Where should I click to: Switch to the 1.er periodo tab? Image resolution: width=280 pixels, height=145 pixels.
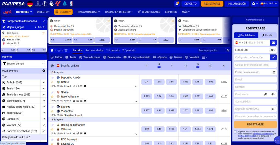(x=113, y=50)
